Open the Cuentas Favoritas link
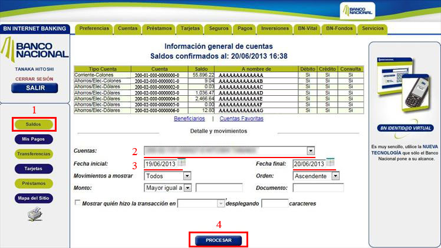The height and width of the screenshot is (248, 441). click(x=241, y=119)
